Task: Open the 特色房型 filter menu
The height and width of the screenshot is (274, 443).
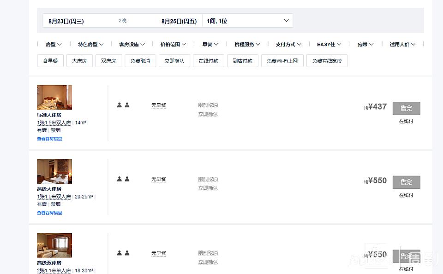Action: click(x=90, y=44)
